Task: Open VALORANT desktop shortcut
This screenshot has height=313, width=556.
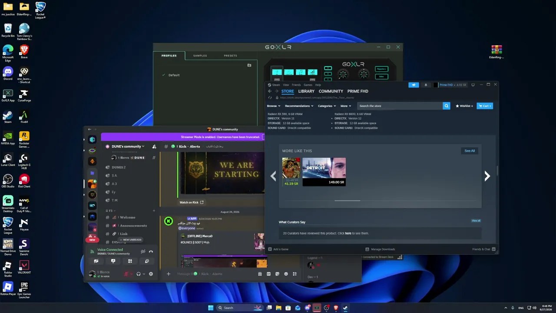Action: 24,266
